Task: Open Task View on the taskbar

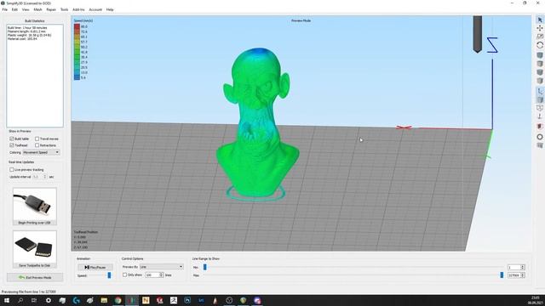Action: pyautogui.click(x=34, y=300)
